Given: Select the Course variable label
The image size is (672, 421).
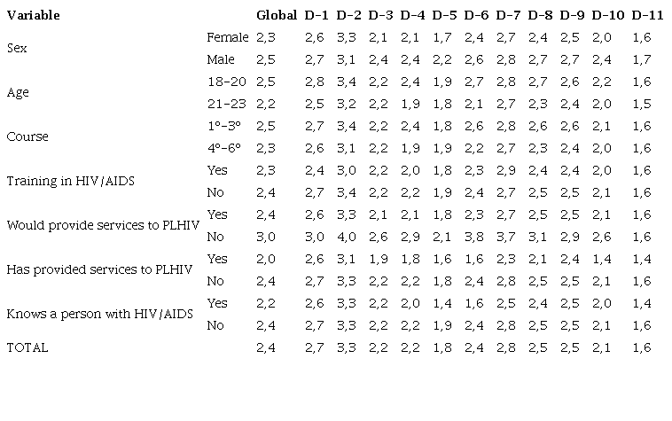Looking at the screenshot, I should click(x=26, y=136).
